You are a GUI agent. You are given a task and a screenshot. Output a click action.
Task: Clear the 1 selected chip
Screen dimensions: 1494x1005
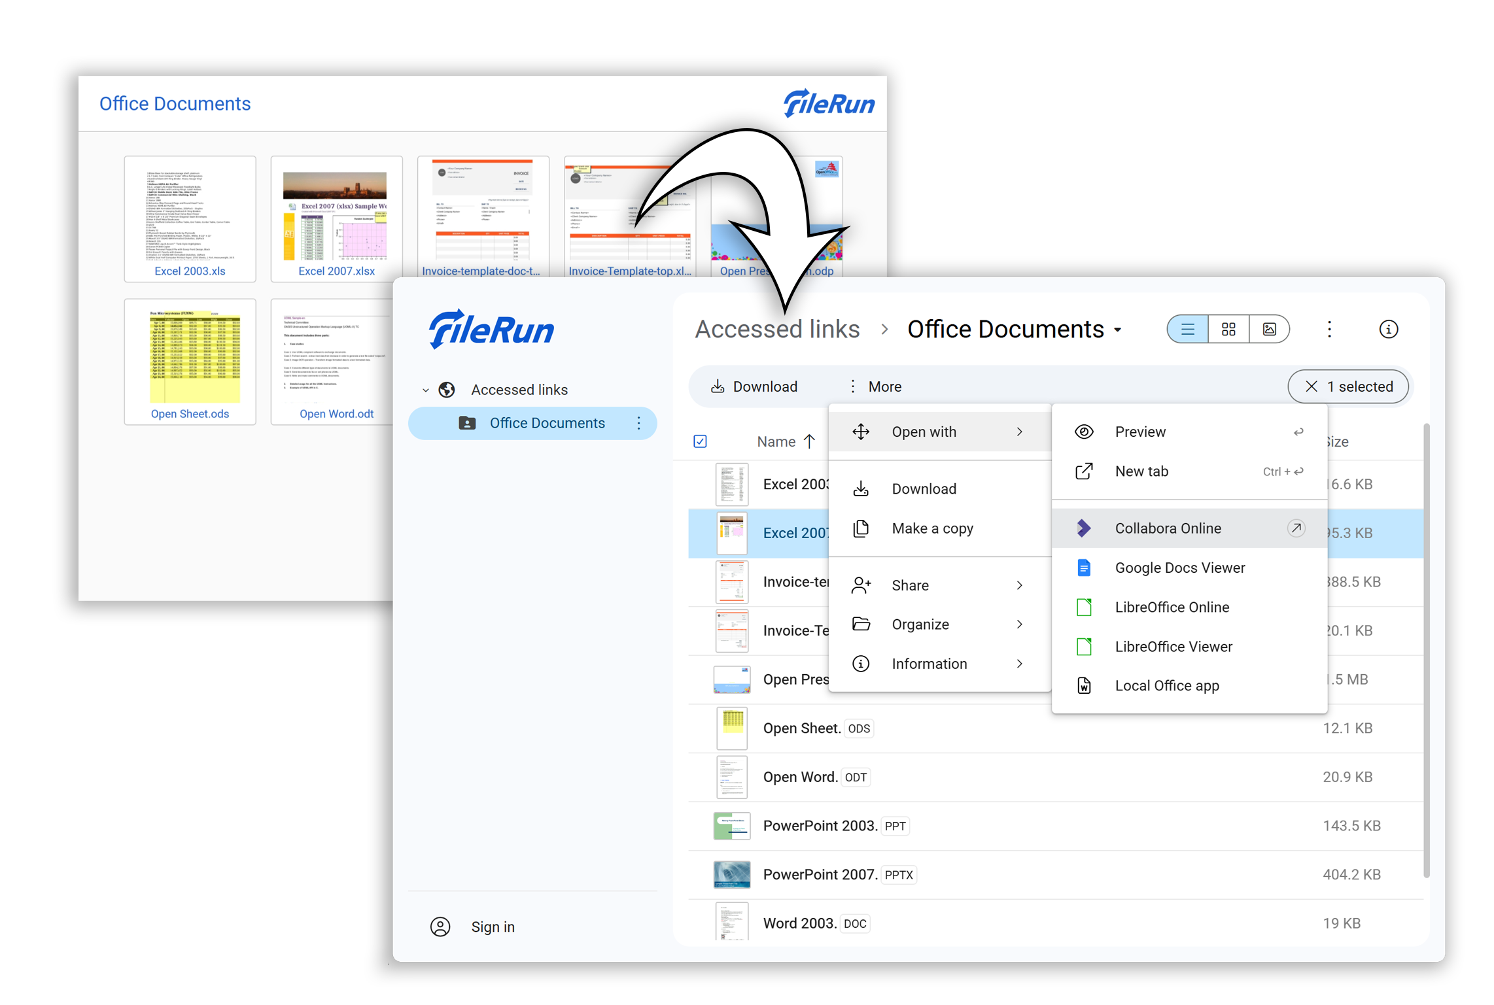[1312, 387]
